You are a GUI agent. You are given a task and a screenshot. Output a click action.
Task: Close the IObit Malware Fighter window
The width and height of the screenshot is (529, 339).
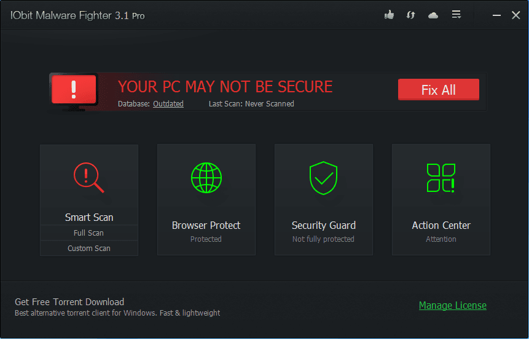pos(515,15)
